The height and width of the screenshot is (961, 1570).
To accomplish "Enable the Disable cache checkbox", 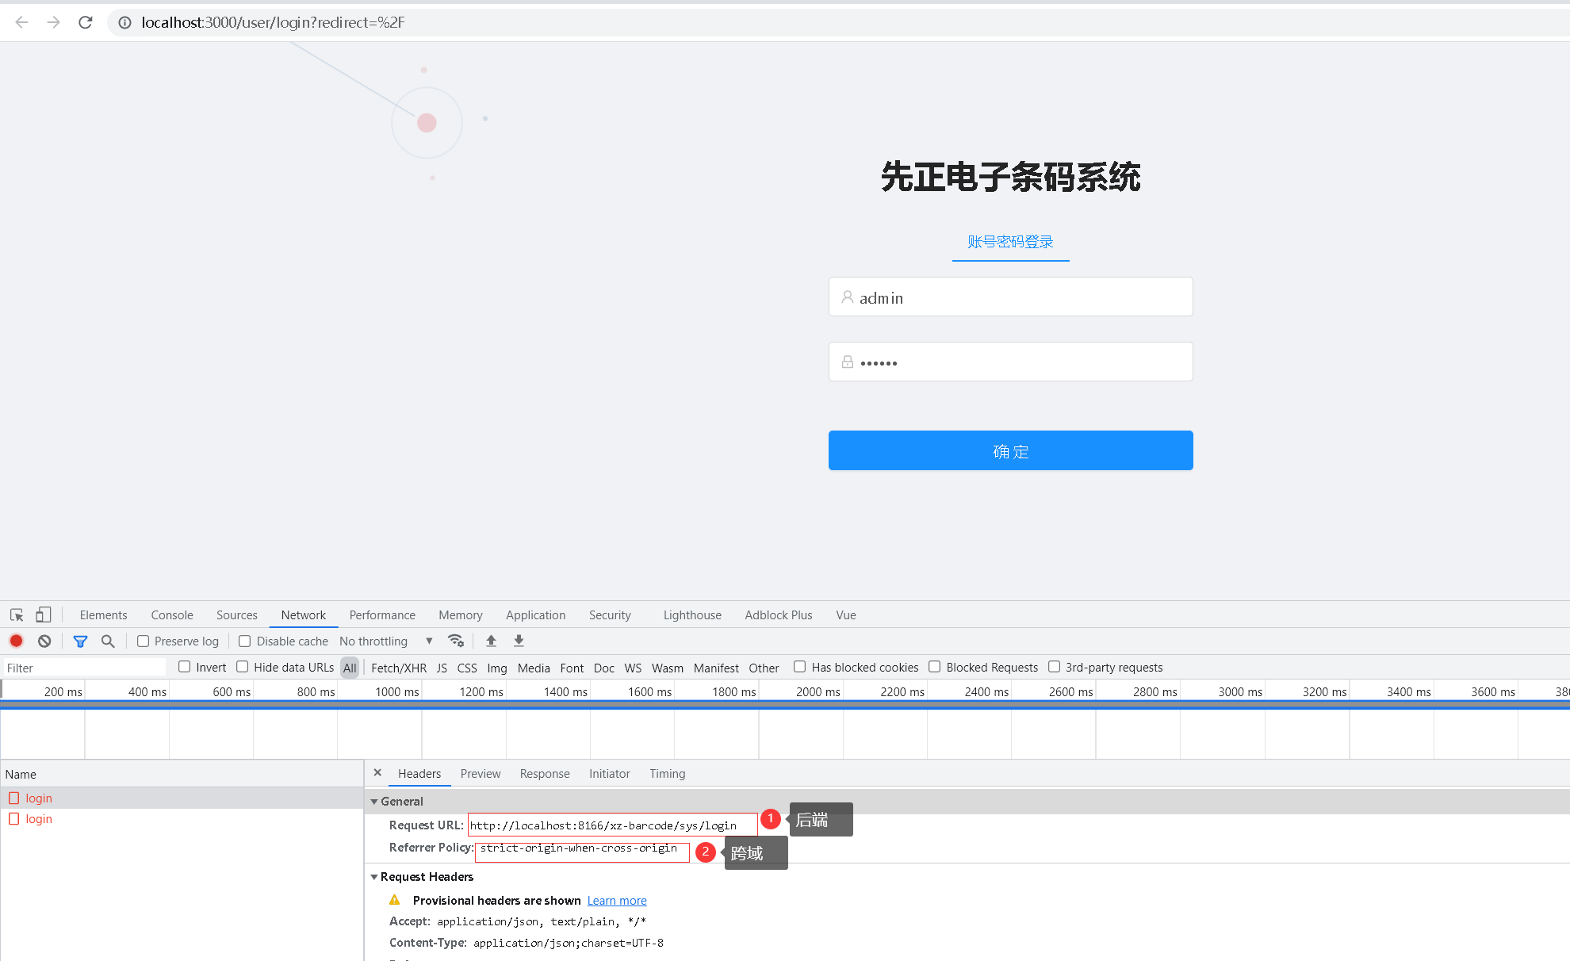I will pos(245,641).
